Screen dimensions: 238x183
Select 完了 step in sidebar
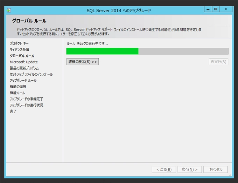click(13, 111)
